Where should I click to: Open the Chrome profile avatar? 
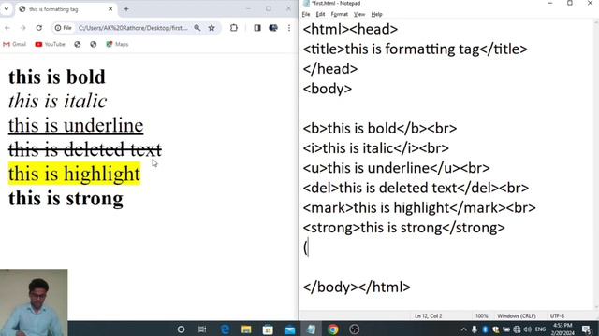pyautogui.click(x=273, y=28)
